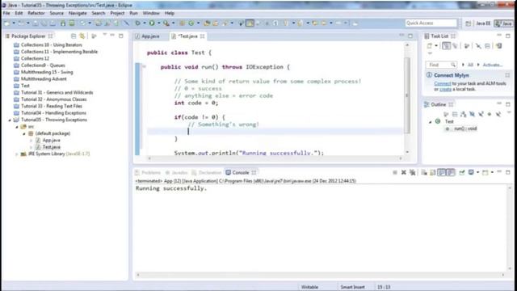The image size is (517, 291).
Task: Select run() : void in Outline
Action: point(465,129)
